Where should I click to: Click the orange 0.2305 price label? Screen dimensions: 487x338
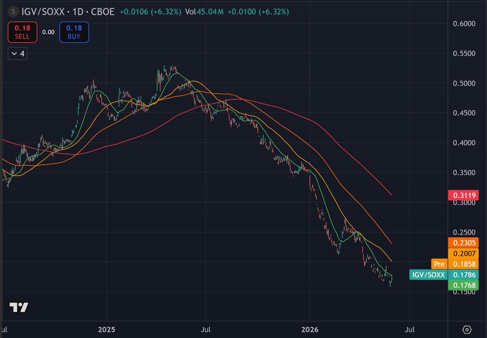[463, 243]
